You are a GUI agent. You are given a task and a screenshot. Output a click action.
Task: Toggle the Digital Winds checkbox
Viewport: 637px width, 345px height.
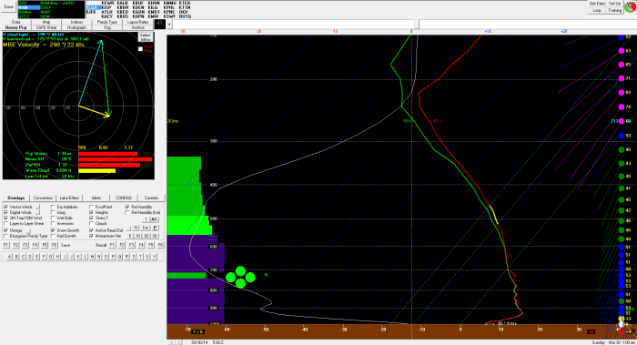point(5,212)
